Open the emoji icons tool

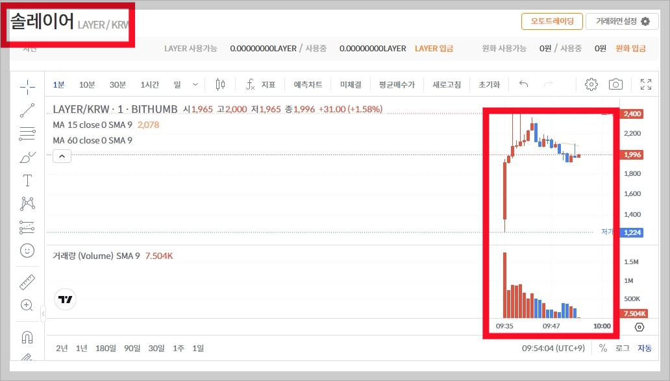tap(27, 251)
